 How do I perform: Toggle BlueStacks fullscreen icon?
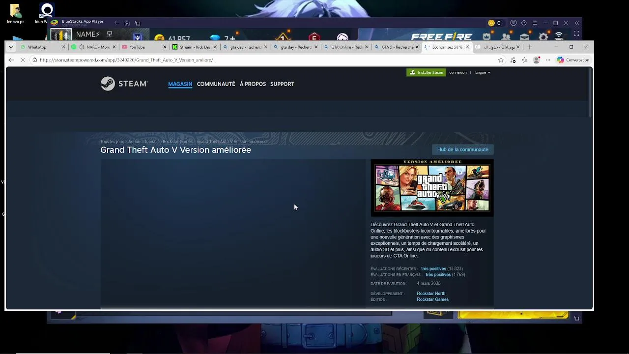576,33
